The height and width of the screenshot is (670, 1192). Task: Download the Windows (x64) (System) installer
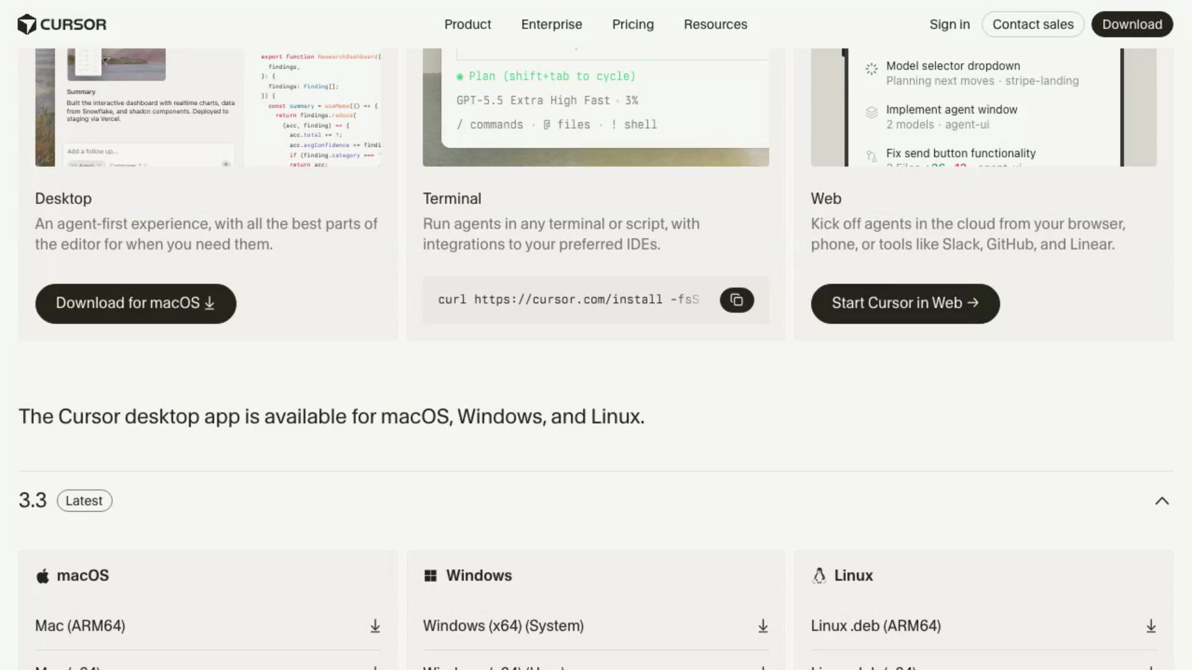pos(763,626)
